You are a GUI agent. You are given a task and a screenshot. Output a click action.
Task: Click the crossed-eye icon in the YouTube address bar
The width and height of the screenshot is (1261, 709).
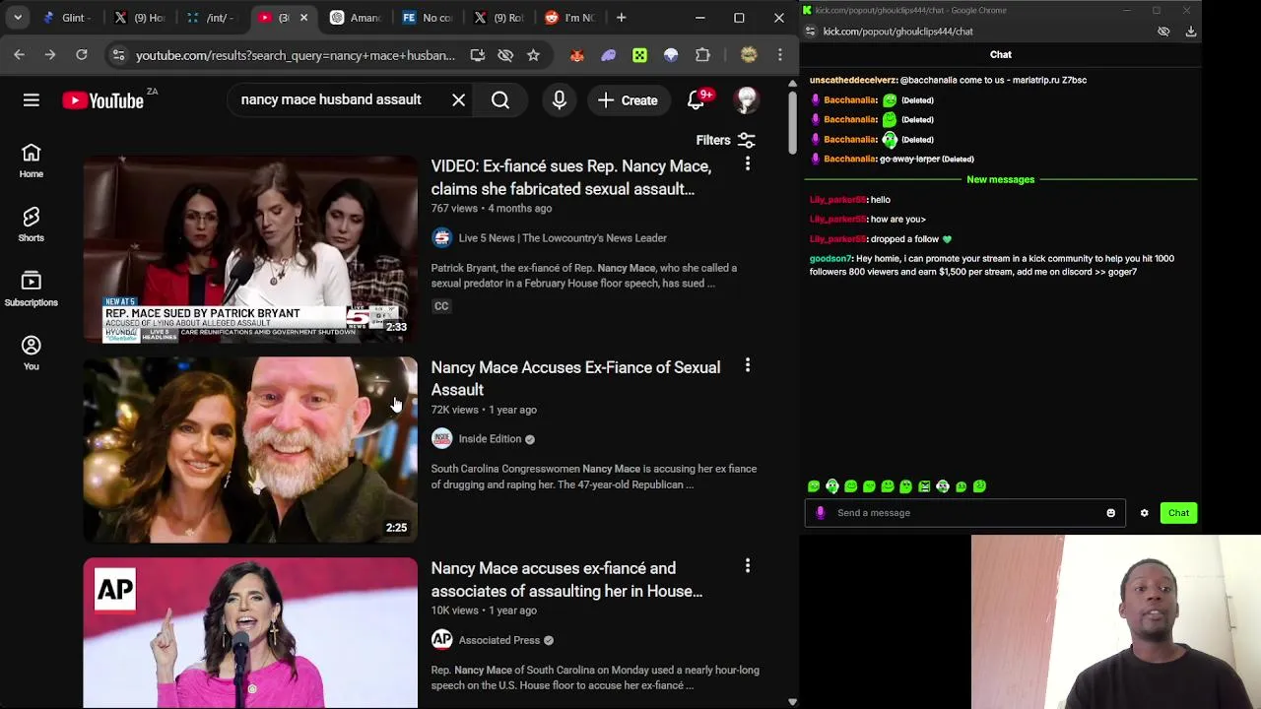(x=505, y=55)
